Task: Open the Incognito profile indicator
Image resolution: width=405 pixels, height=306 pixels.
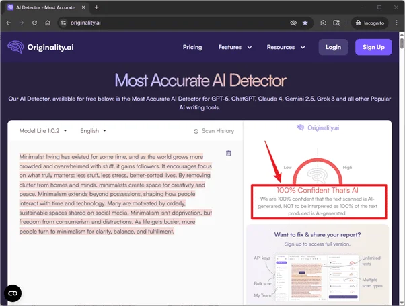Action: pos(369,23)
